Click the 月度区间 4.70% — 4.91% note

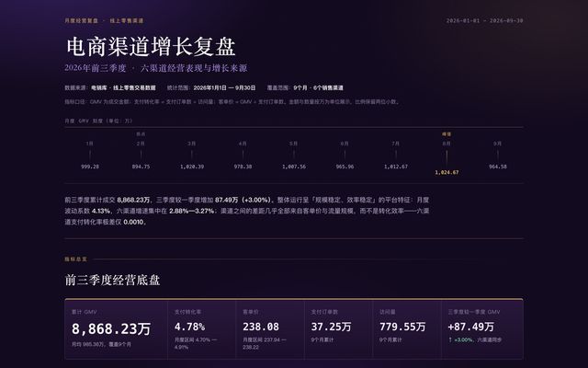coord(196,343)
